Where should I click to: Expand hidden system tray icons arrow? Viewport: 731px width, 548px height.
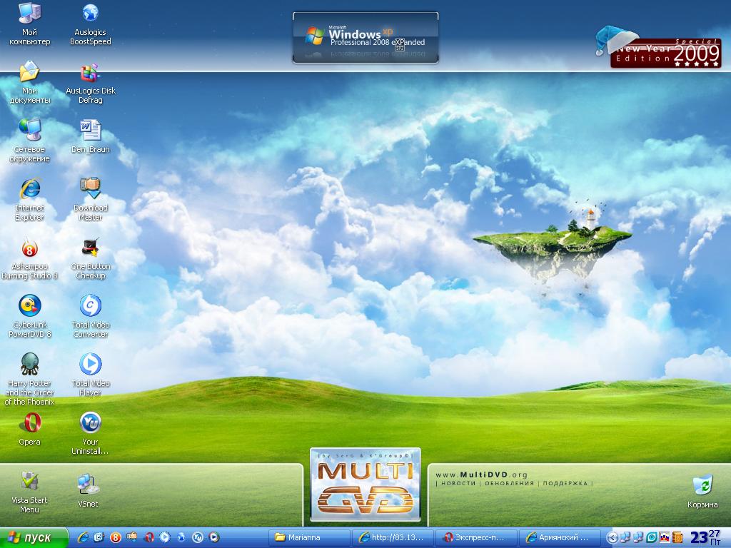click(612, 538)
